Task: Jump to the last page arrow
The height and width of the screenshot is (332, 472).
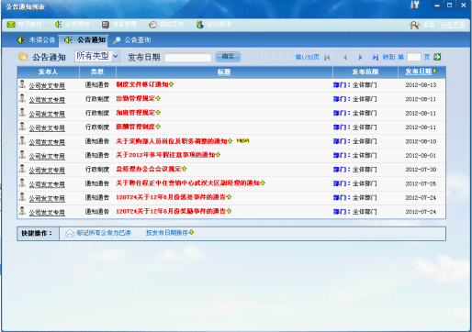Action: [x=376, y=57]
